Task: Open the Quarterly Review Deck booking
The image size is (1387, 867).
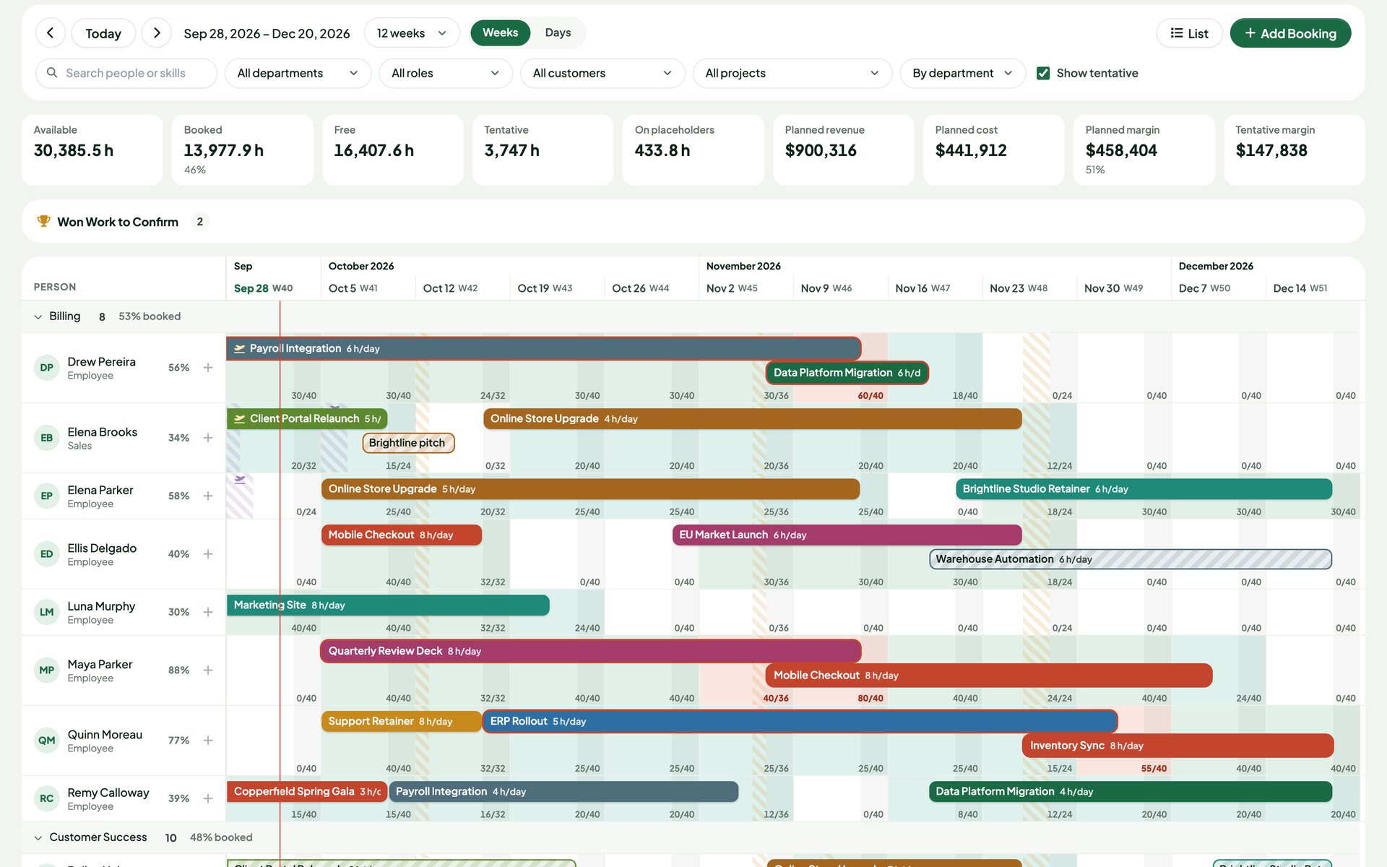Action: (591, 651)
